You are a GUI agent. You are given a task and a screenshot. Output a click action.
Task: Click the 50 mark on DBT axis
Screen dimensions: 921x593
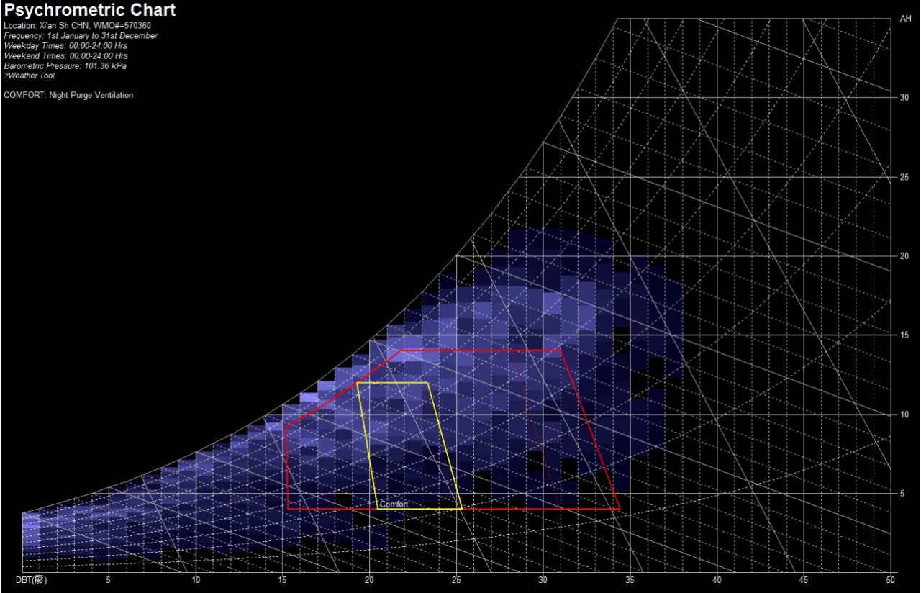[x=891, y=580]
